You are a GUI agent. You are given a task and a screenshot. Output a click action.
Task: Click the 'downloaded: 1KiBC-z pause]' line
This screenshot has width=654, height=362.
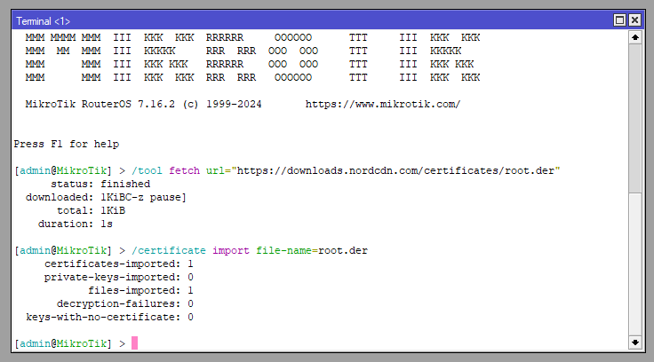(x=106, y=198)
